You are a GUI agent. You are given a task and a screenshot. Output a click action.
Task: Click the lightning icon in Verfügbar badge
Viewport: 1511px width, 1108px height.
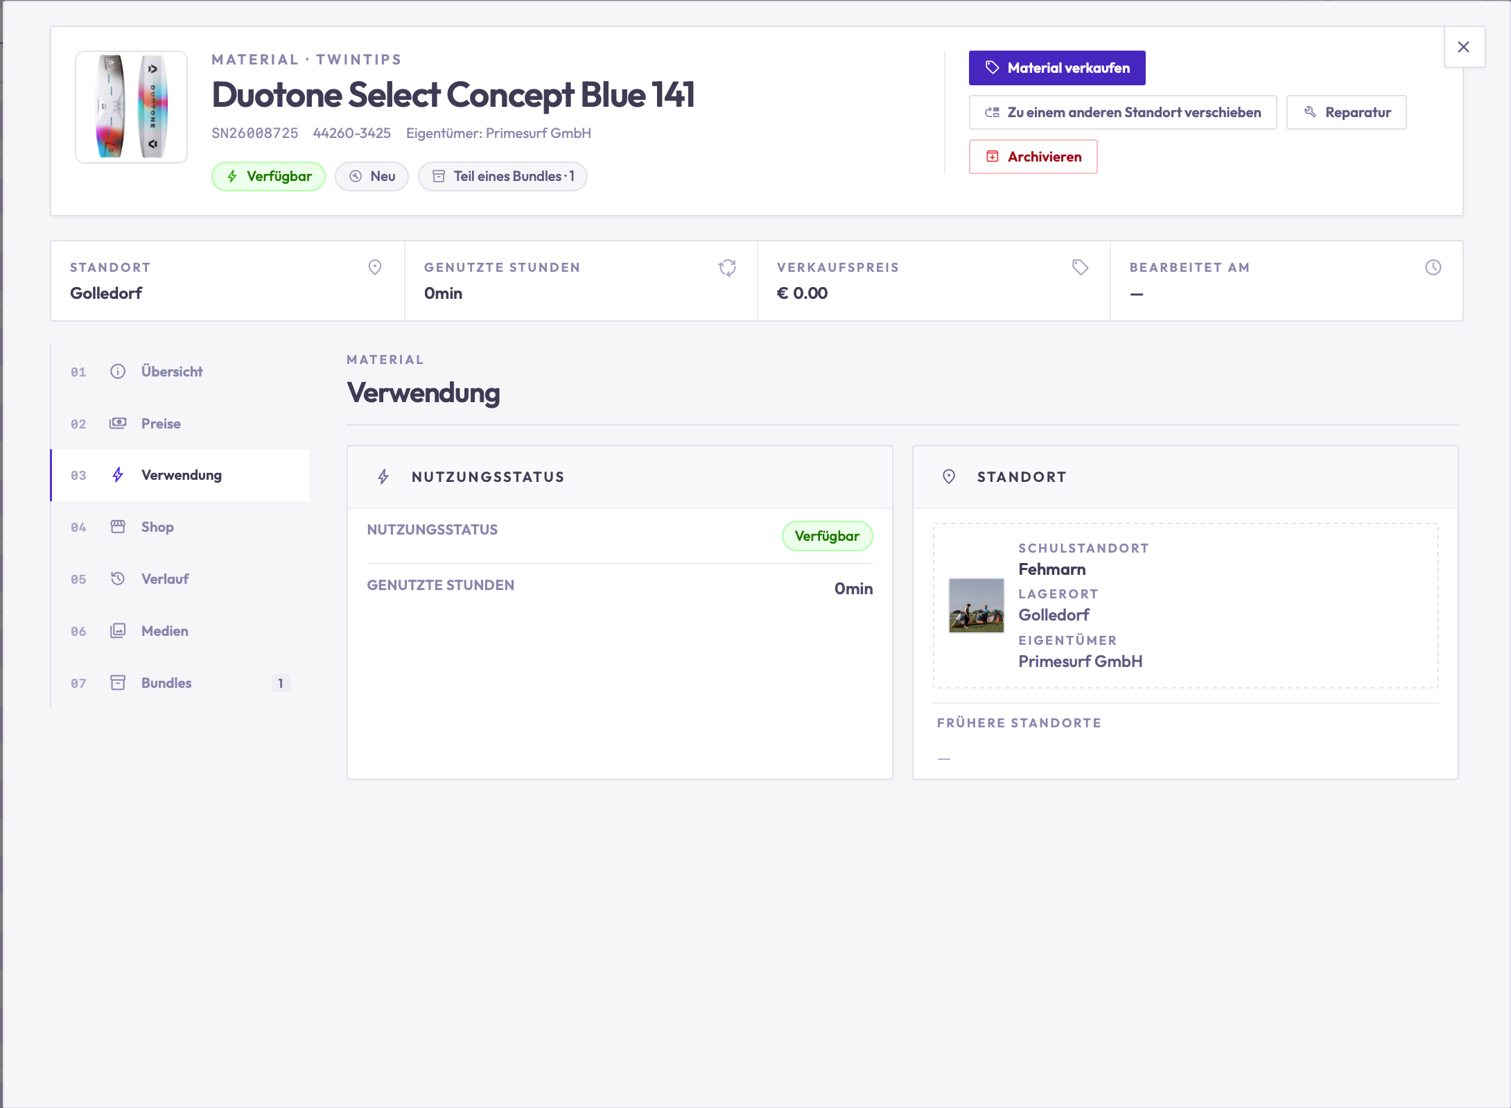232,176
